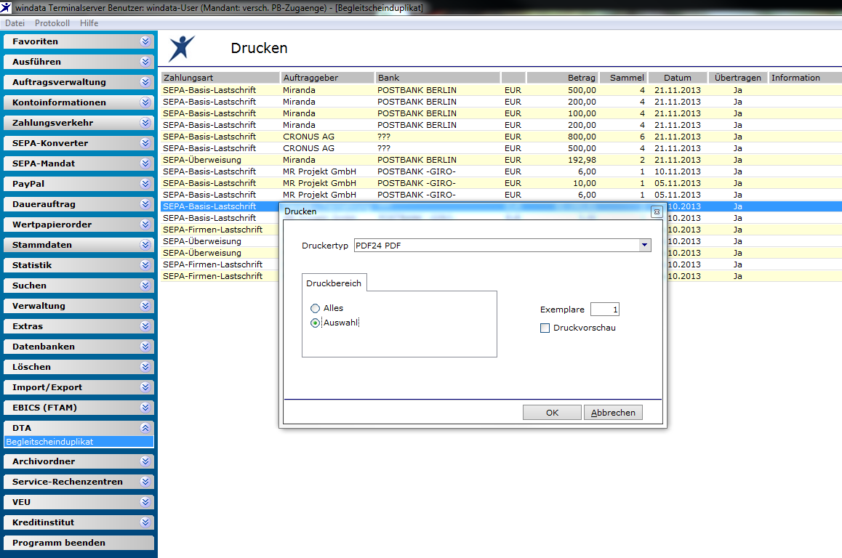Expand the Statistik sidebar section
The height and width of the screenshot is (558, 842).
79,265
